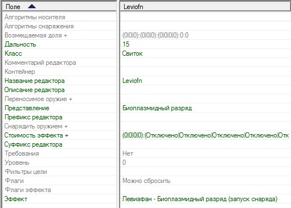Select the Алгоритмы носителя field row
Viewport: 291px width, 208px height.
59,17
